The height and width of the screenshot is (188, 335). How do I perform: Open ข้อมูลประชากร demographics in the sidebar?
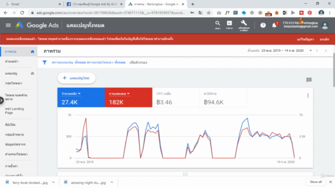click(15, 144)
